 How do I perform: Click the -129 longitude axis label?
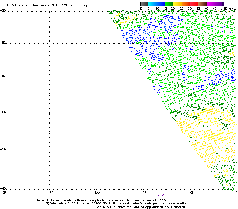tap(96, 193)
